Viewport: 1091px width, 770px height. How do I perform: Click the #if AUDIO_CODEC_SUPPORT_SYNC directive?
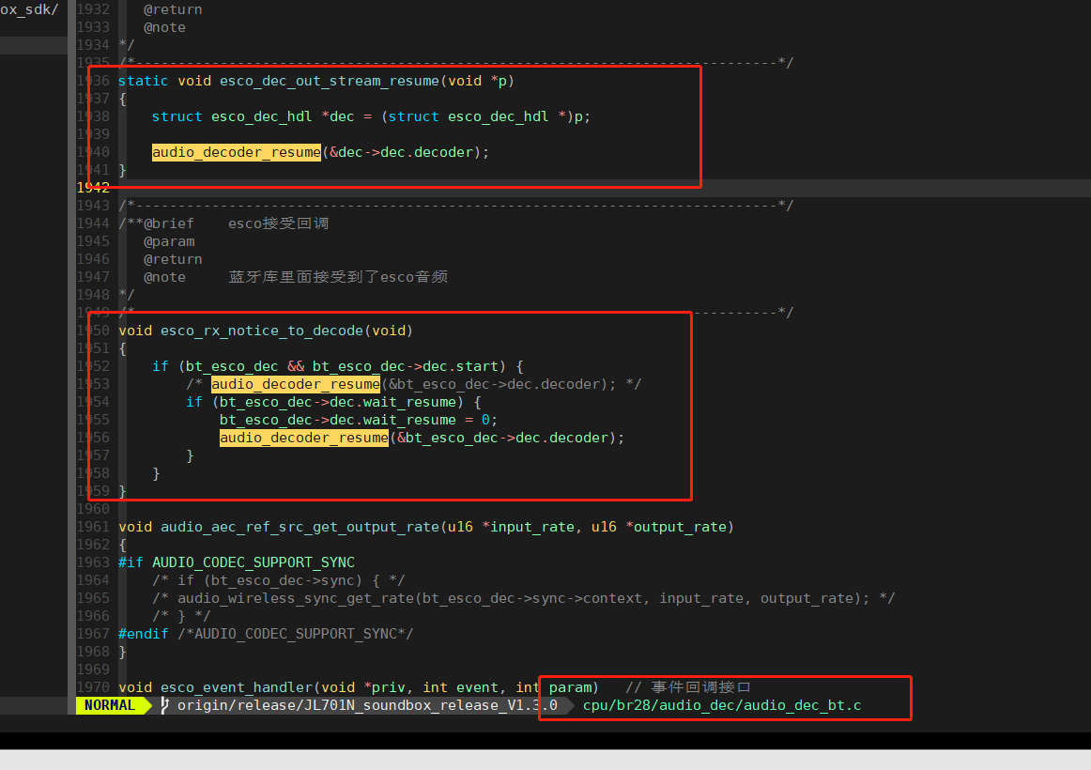point(237,562)
